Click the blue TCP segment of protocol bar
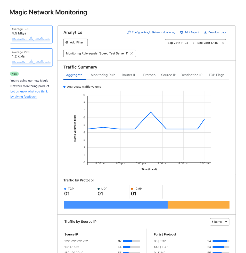Viewport: 246px width, 253px height. tap(116, 205)
